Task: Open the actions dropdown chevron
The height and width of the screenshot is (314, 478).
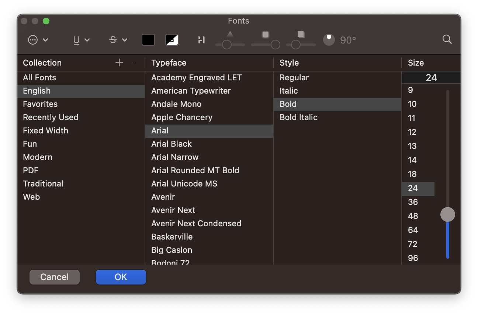Action: [x=45, y=40]
